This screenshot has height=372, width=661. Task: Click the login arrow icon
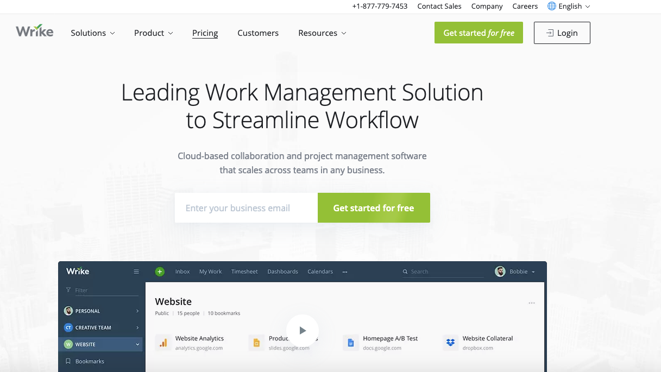[550, 33]
